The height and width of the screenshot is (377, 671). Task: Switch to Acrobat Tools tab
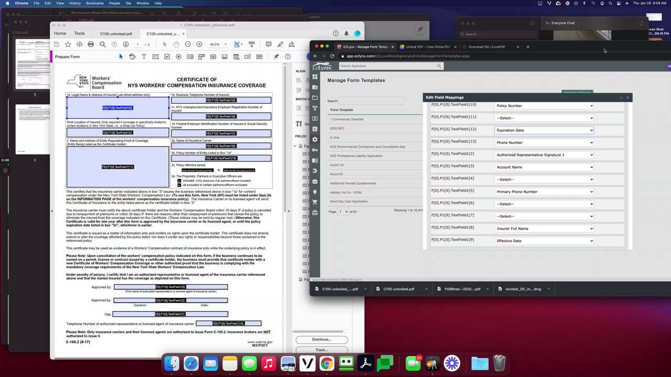(79, 34)
